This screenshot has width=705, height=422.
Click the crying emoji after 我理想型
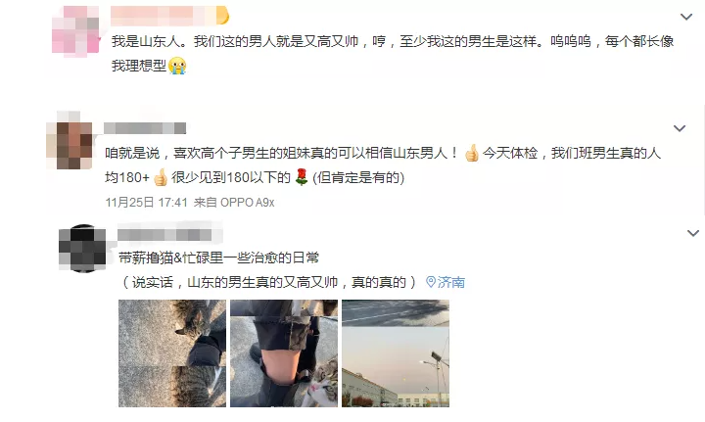(x=177, y=66)
